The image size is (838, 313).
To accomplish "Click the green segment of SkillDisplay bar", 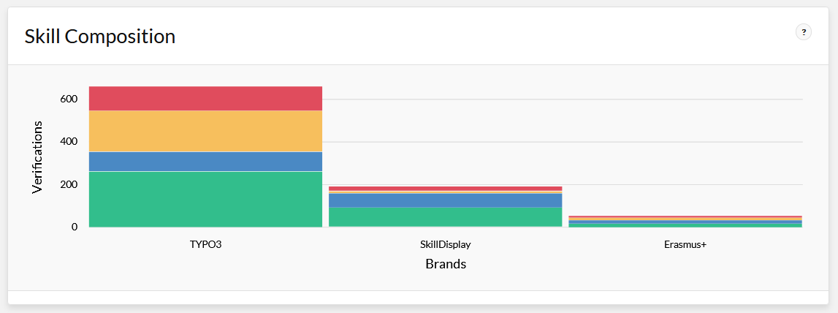I will 446,216.
